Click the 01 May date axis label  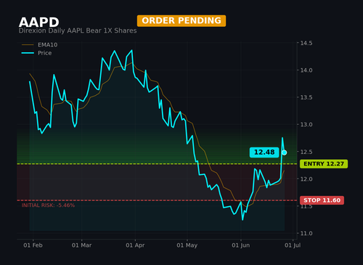click(x=187, y=245)
